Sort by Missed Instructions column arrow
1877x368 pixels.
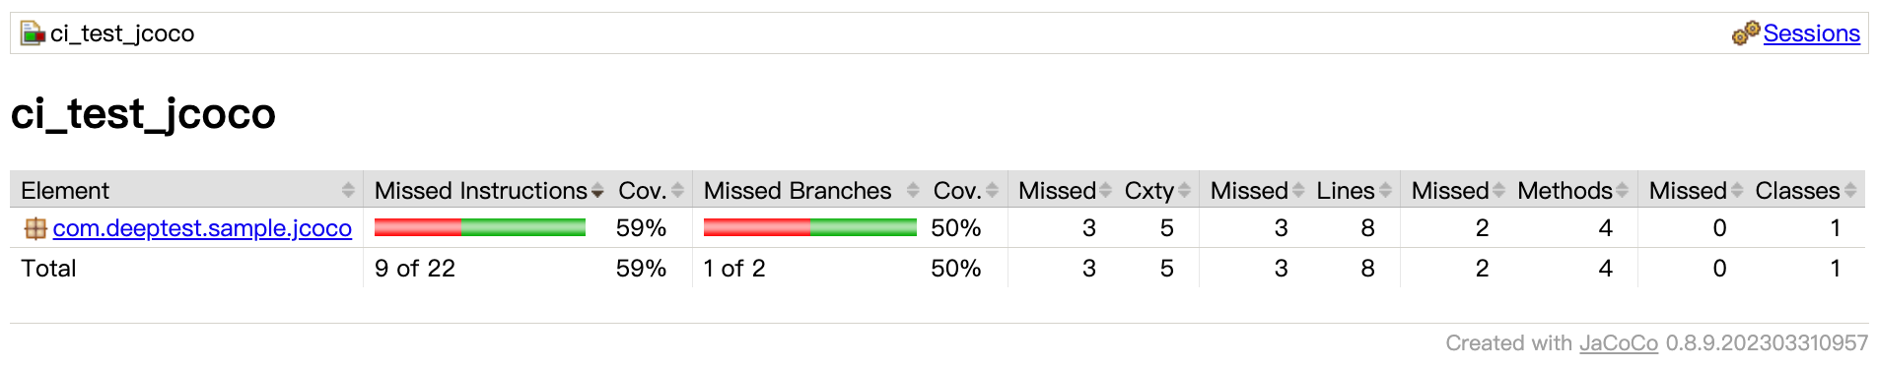click(597, 191)
